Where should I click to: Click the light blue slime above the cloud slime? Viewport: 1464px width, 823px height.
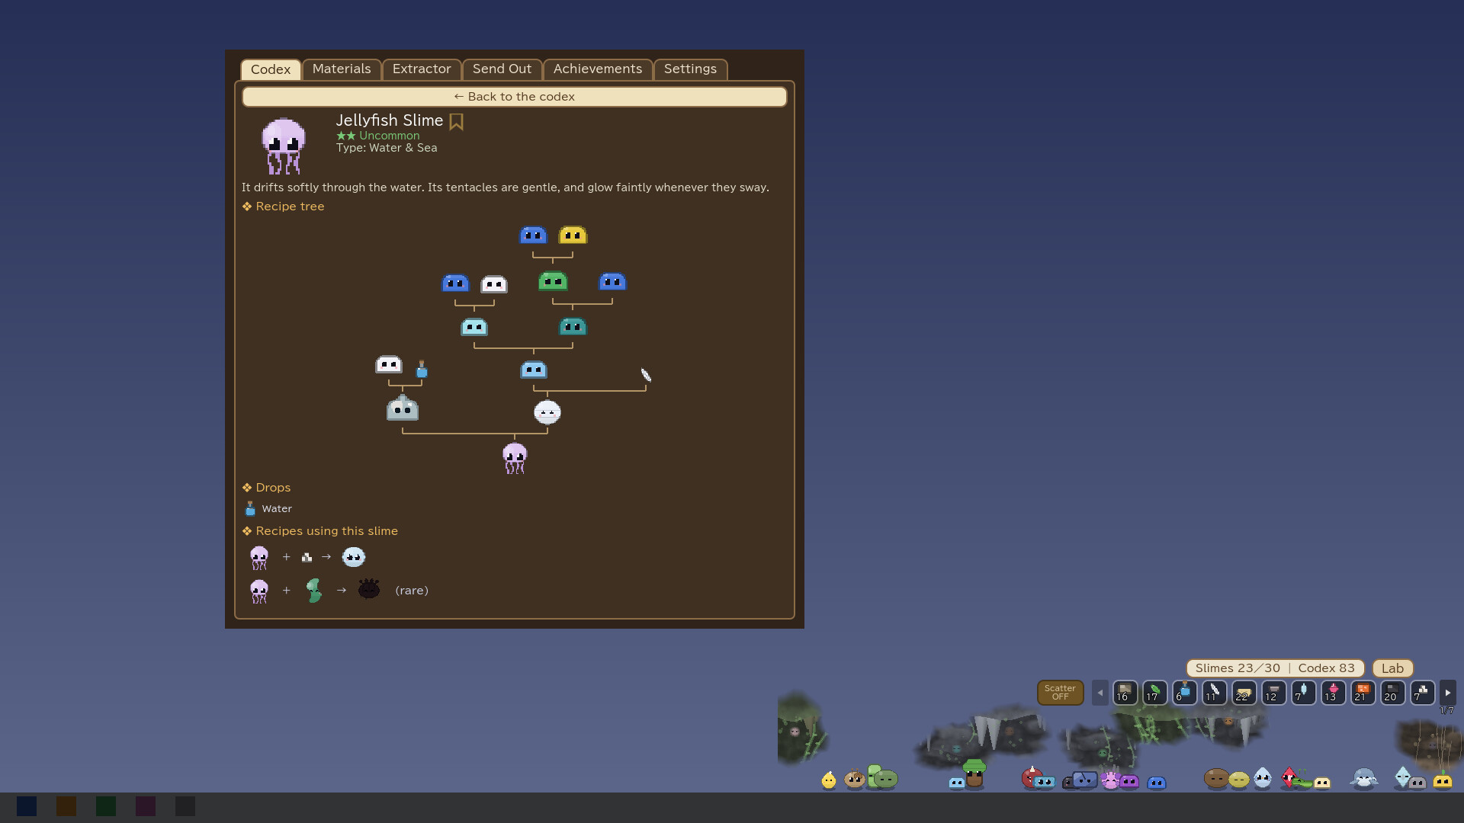click(533, 370)
